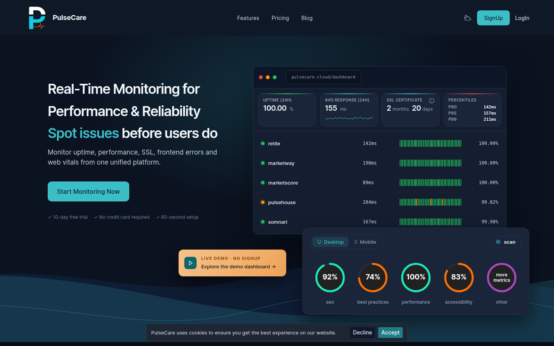554x346 pixels.
Task: Click the 10-day free trial text
Action: pos(70,217)
